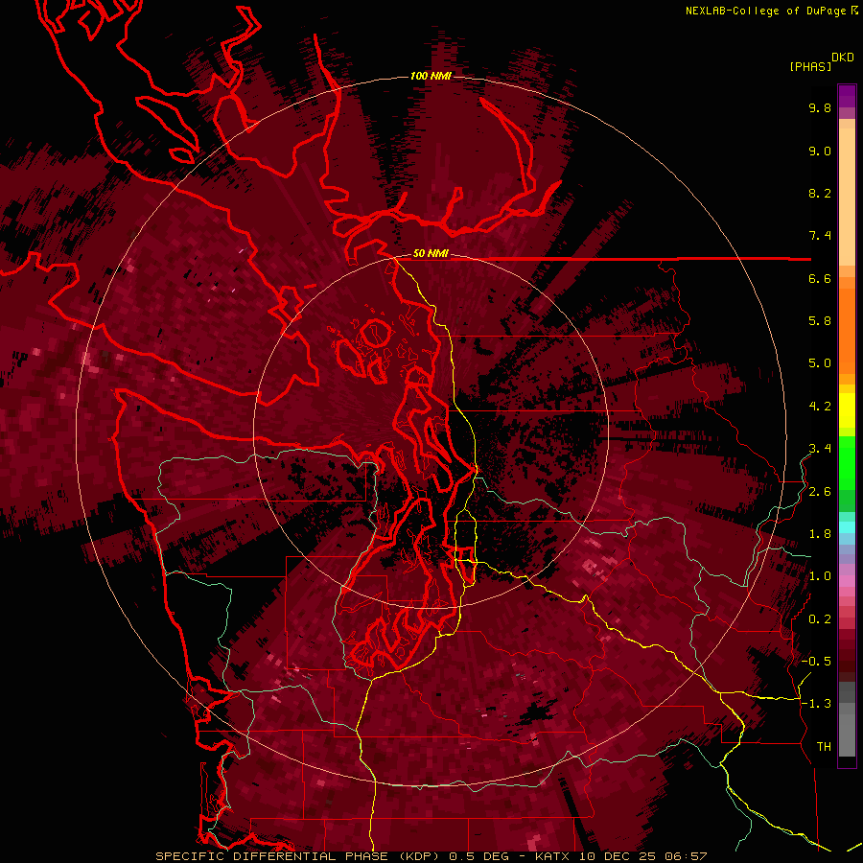Click the 4.2 value on color scale
The image size is (863, 863).
coord(820,407)
